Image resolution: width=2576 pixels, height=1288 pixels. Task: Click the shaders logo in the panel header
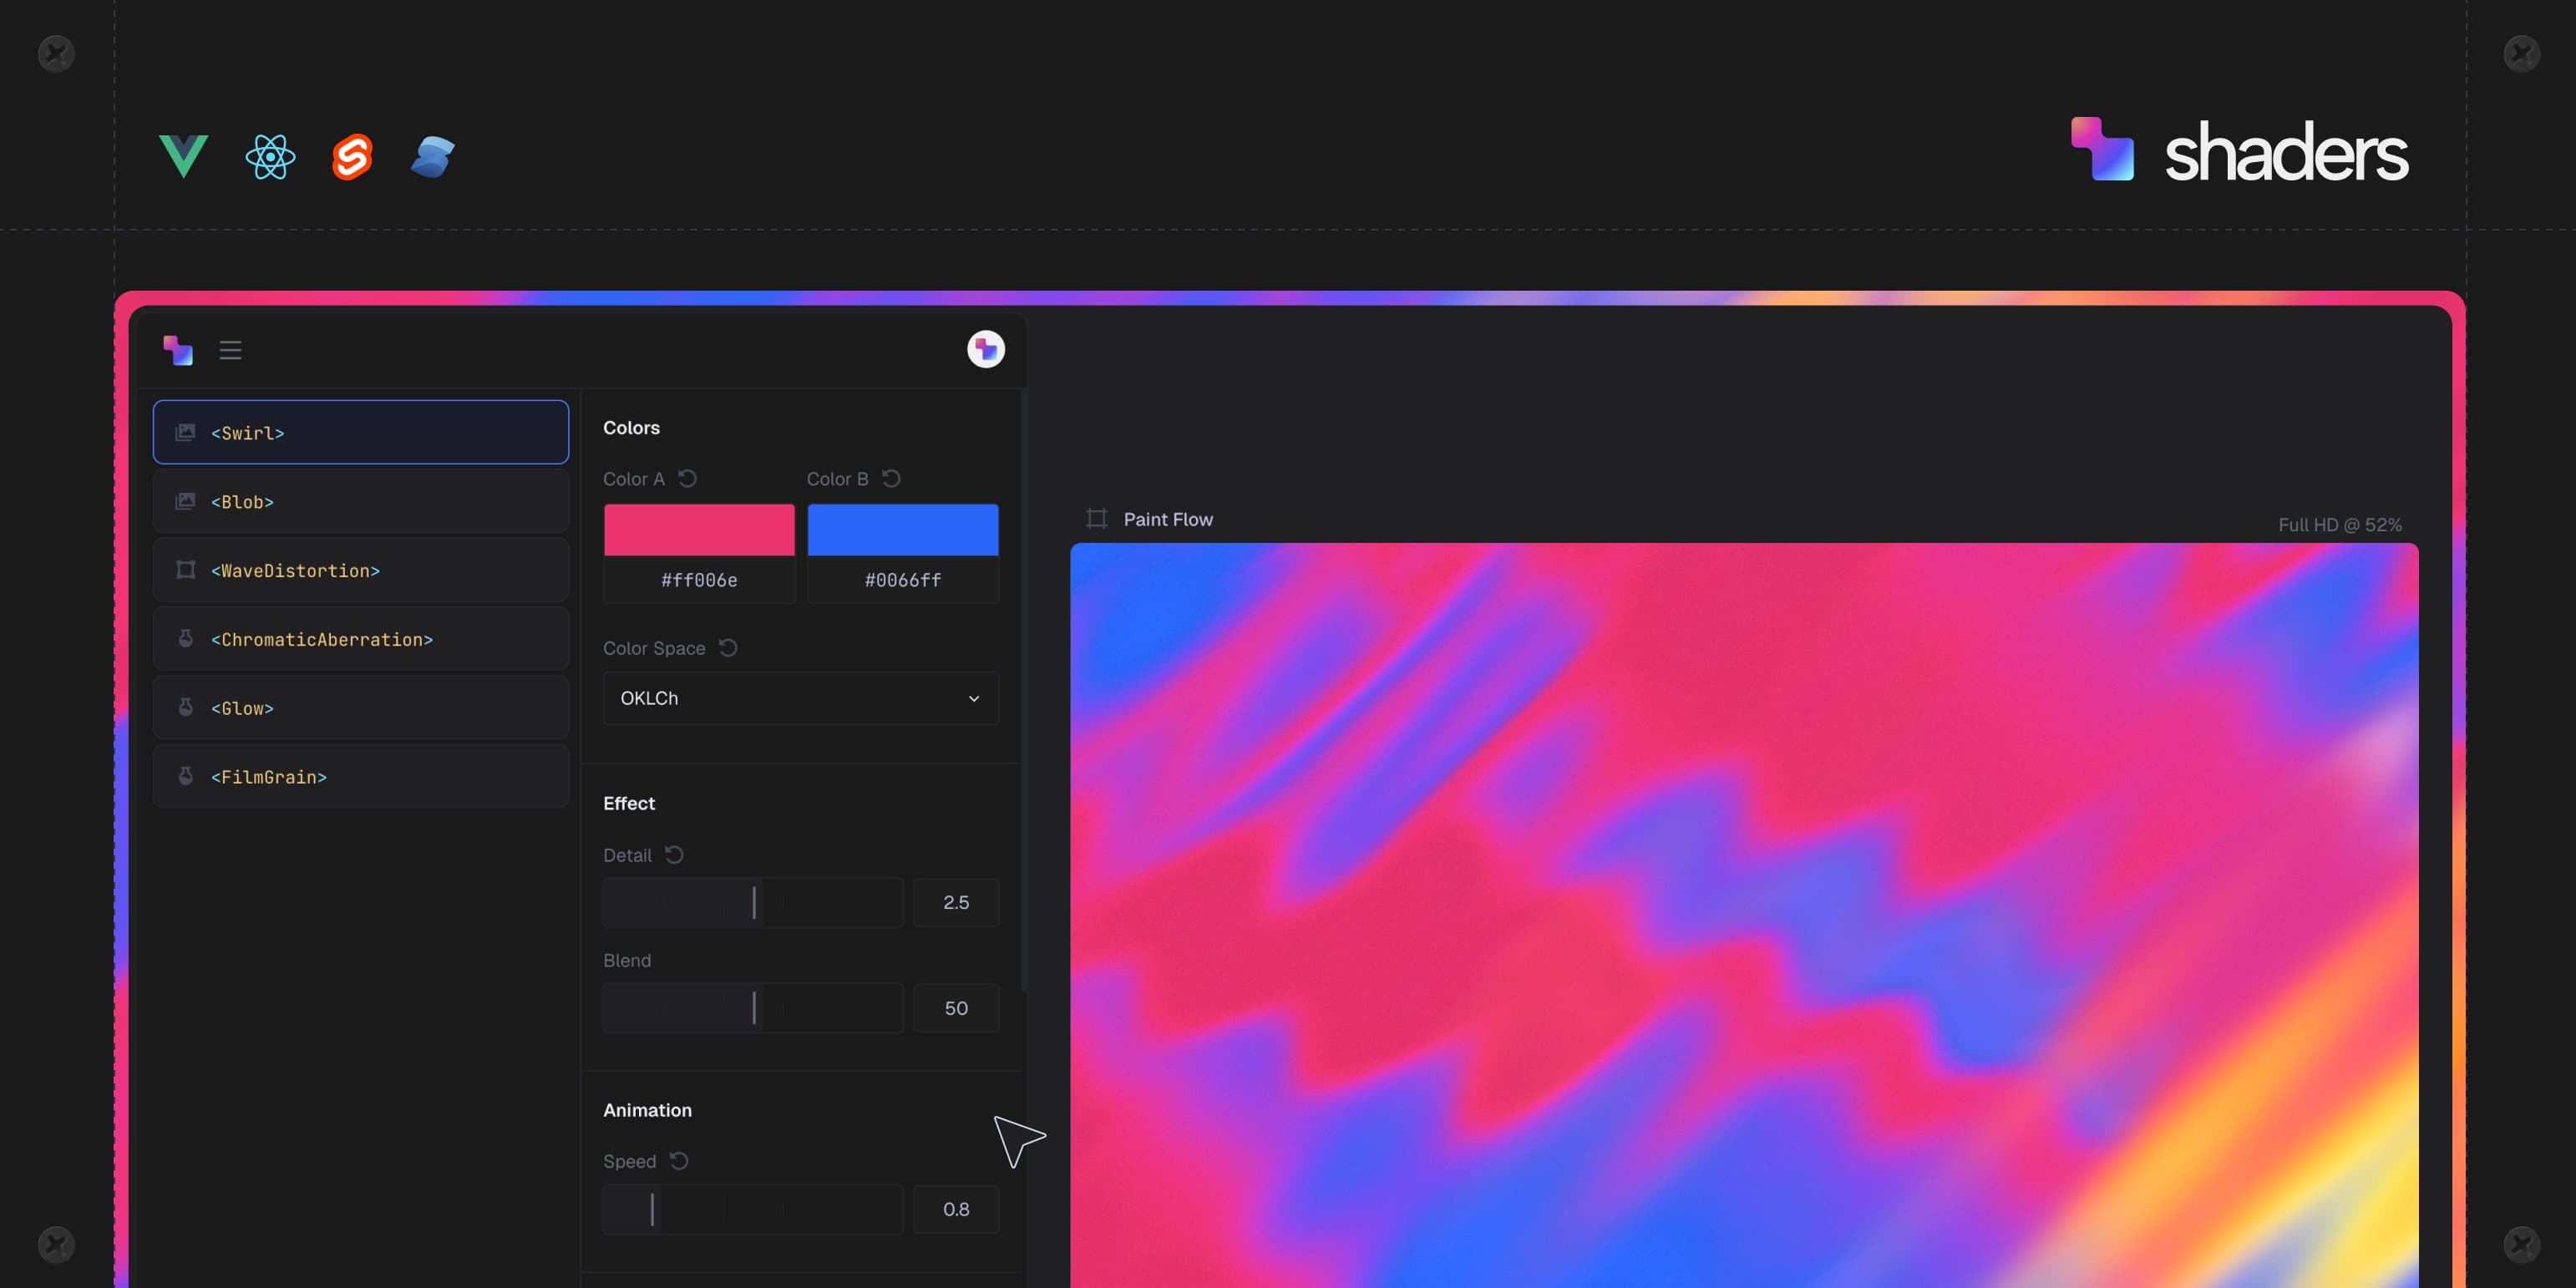(x=178, y=350)
